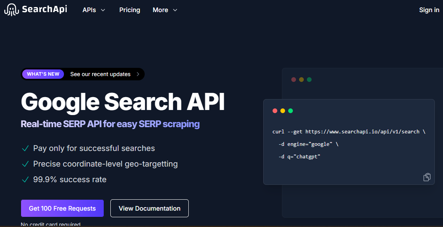The width and height of the screenshot is (443, 227).
Task: Click the purple WHAT'S NEW badge
Action: (x=43, y=74)
